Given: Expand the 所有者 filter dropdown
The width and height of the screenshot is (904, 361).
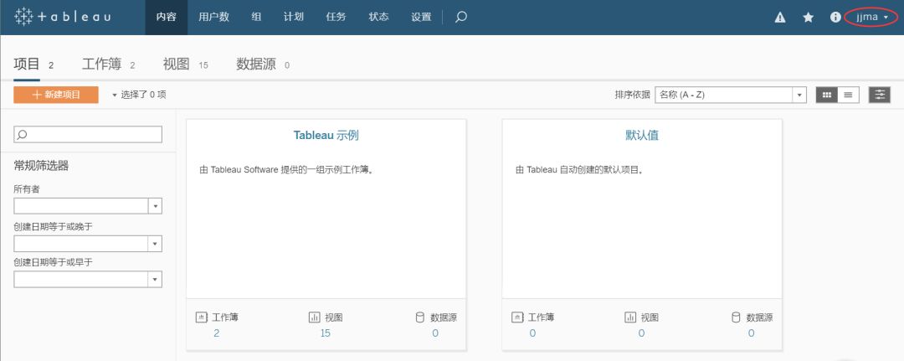Looking at the screenshot, I should click(x=155, y=206).
